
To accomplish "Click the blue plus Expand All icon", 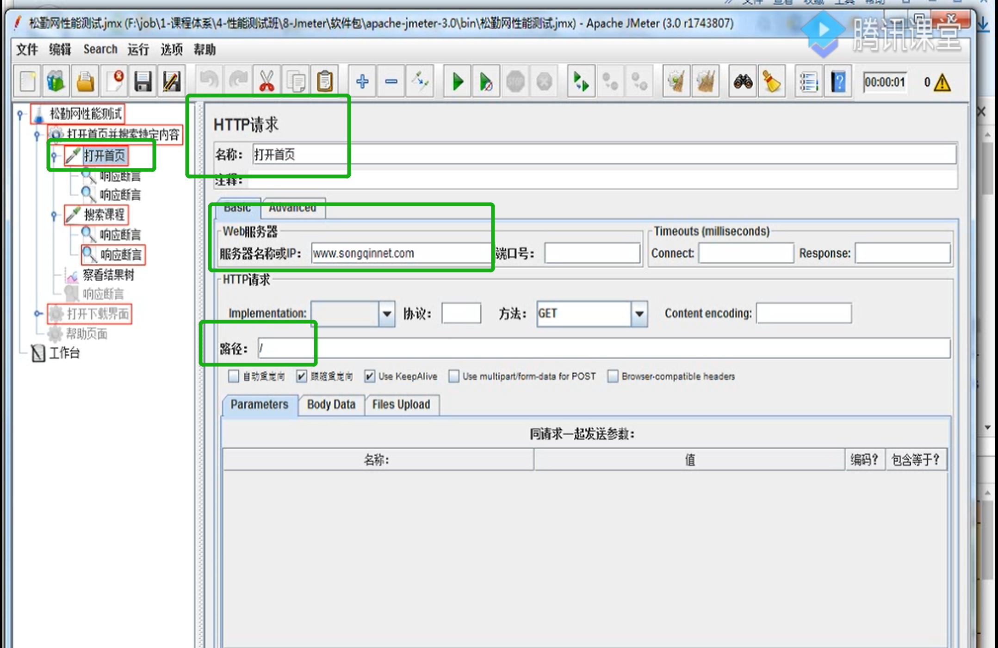I will point(362,82).
